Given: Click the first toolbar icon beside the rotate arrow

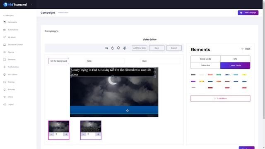Looking at the screenshot, I should 106,48.
